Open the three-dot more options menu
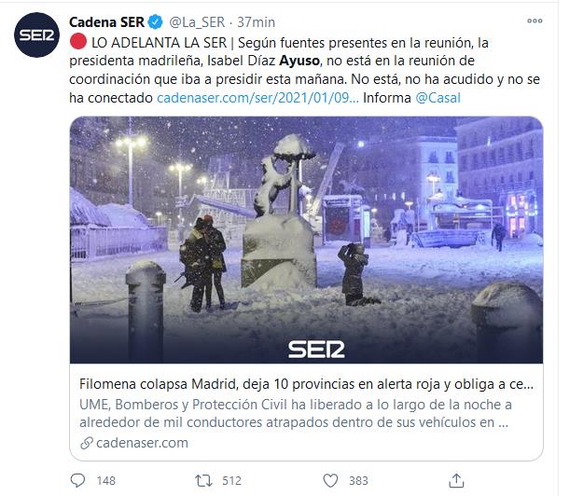Screen dimensions: 570x496 535,21
